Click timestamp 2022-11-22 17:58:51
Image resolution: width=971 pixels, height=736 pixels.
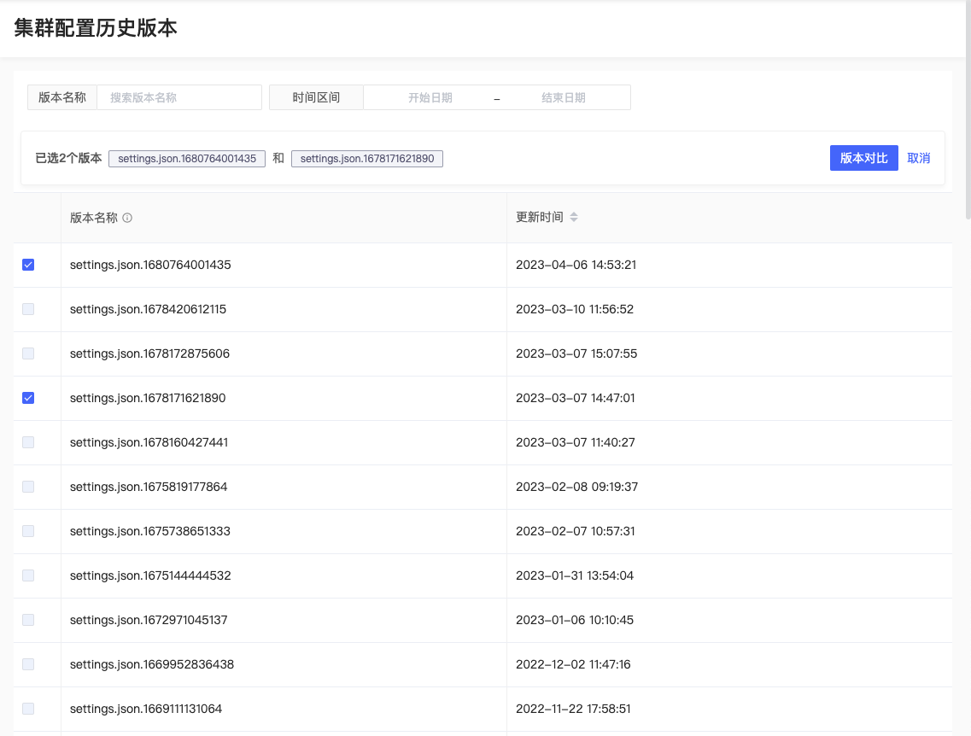click(573, 709)
